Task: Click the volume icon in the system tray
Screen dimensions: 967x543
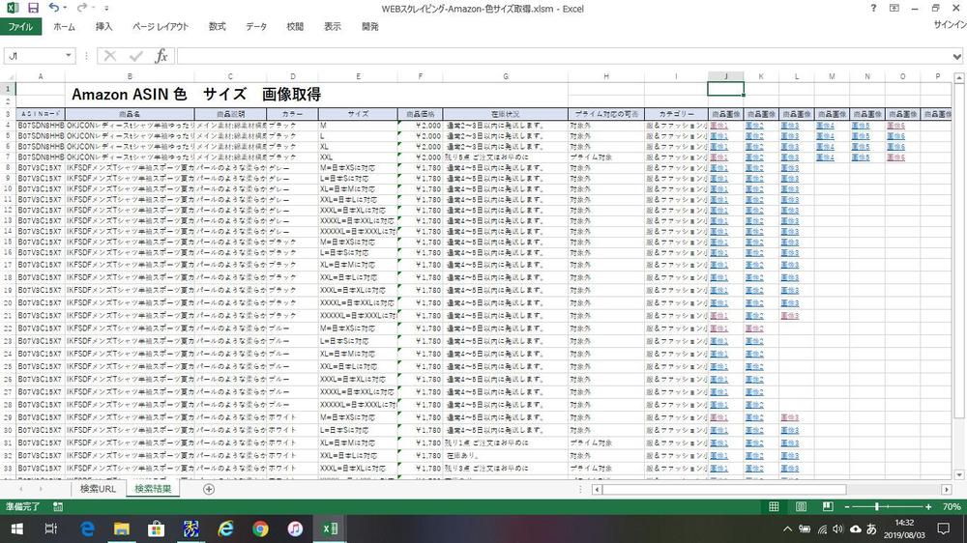Action: coord(837,529)
